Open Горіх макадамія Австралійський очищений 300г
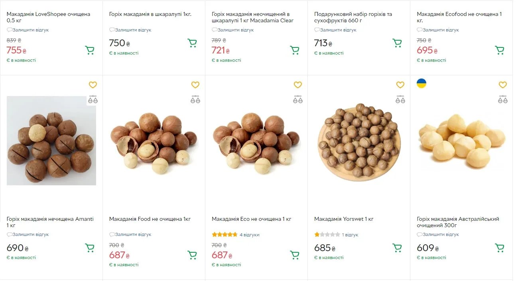Image resolution: width=516 pixels, height=281 pixels. tap(458, 222)
